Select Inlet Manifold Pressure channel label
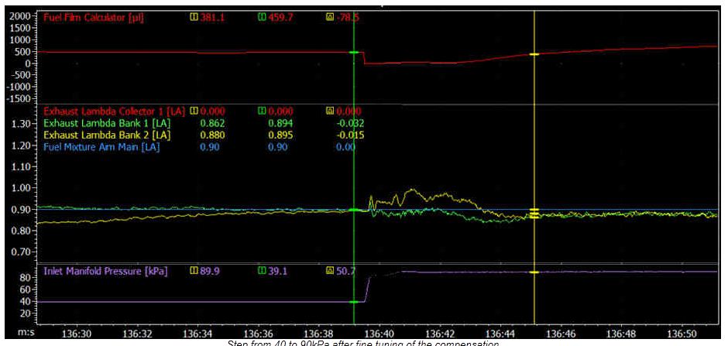This screenshot has width=728, height=346. coord(102,271)
